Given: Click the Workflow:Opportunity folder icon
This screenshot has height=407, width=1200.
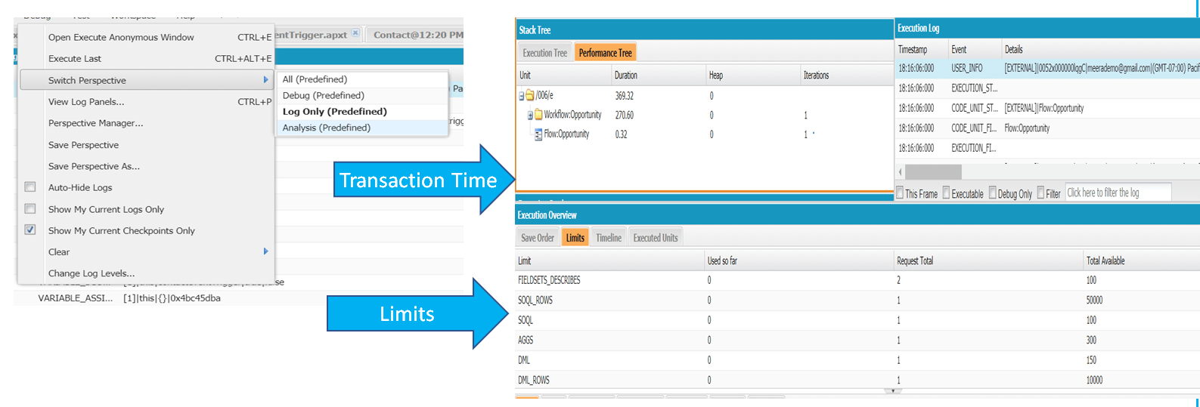Looking at the screenshot, I should tap(538, 115).
